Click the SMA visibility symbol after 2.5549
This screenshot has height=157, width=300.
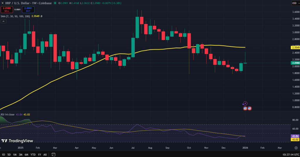(42, 16)
